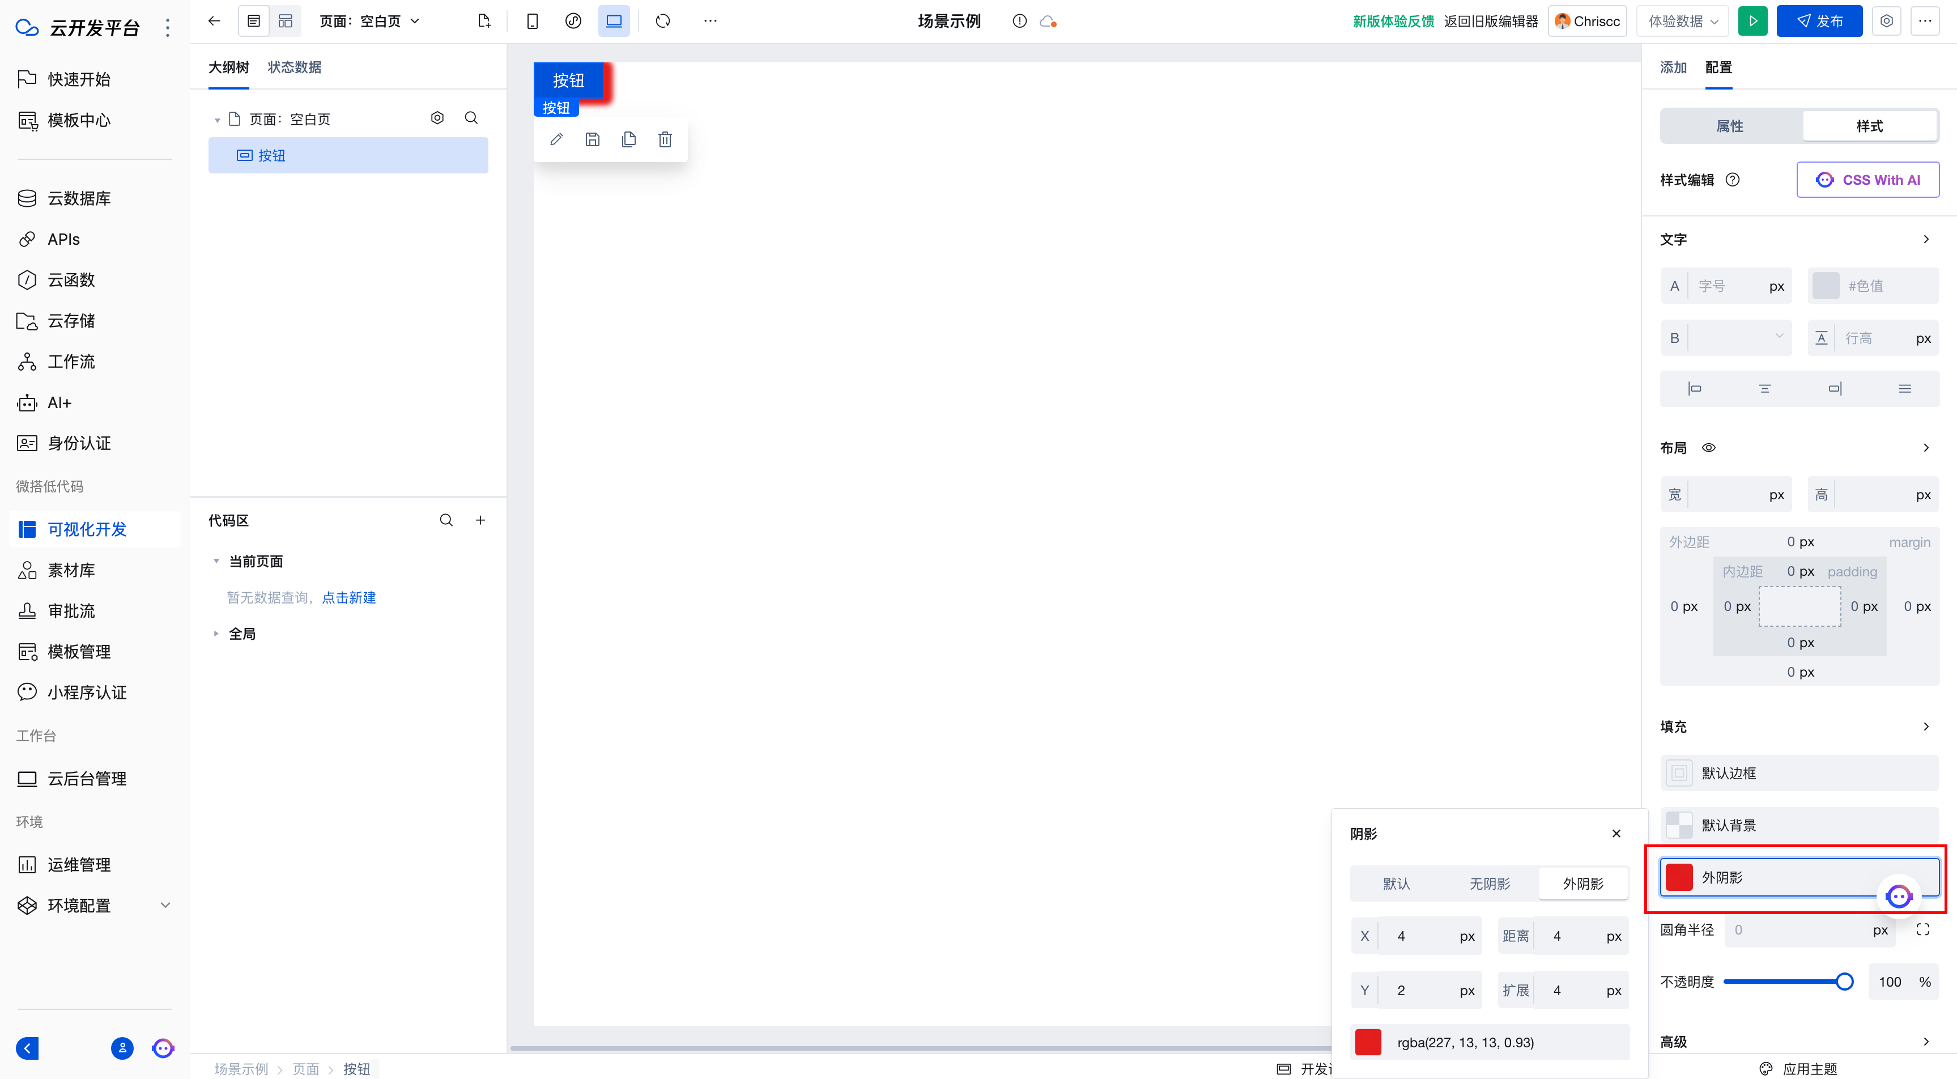
Task: Open 体验数据 dropdown
Action: click(1683, 22)
